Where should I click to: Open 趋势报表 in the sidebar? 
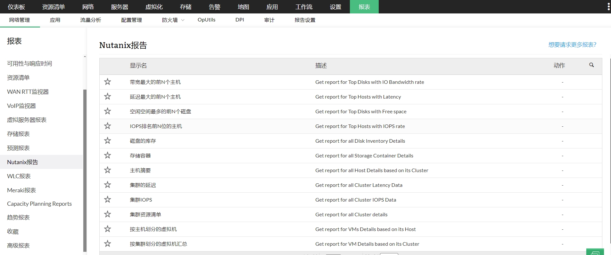coord(18,217)
